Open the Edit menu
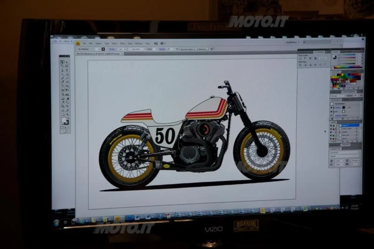Screen dimensions: 374x249 (x=91, y=43)
